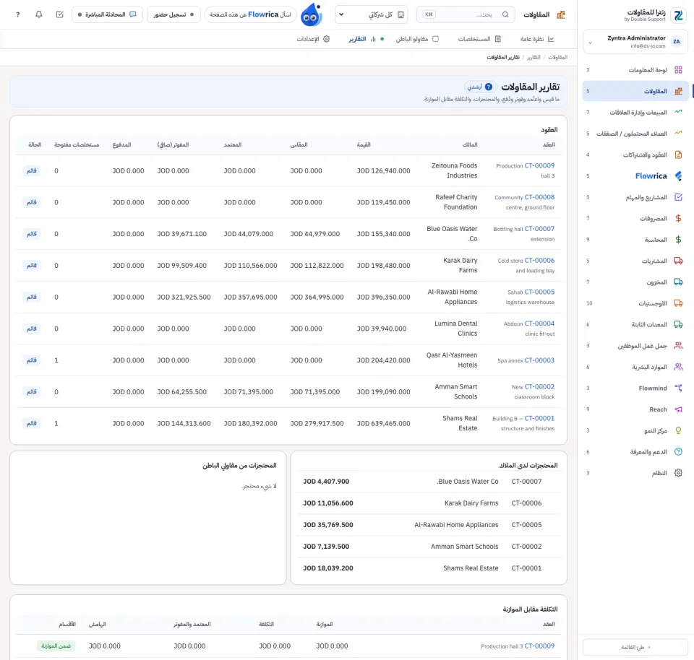
Task: Open جمل عمل الموظفين in the sidebar
Action: point(635,346)
